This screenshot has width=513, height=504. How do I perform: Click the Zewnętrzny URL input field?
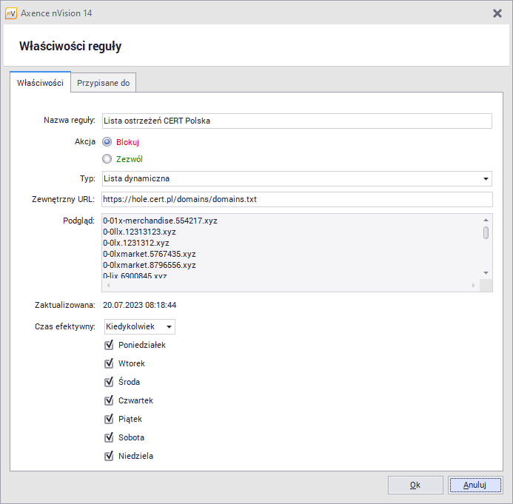296,199
